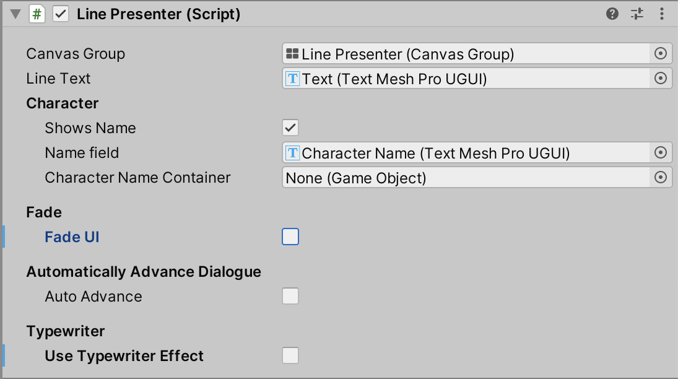Collapse the Line Presenter component foldout

15,14
